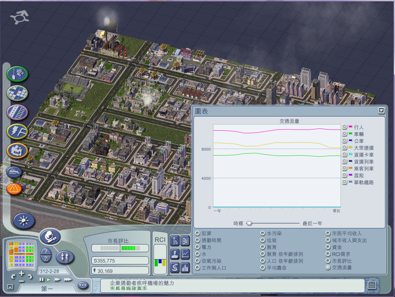Click the funds display showing §355,775
Image resolution: width=395 pixels, height=297 pixels.
point(120,261)
